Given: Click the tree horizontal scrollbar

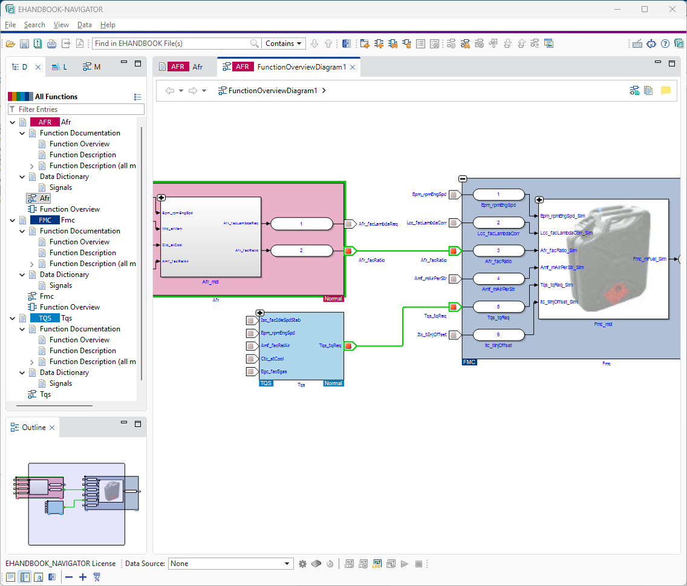Looking at the screenshot, I should pos(54,406).
